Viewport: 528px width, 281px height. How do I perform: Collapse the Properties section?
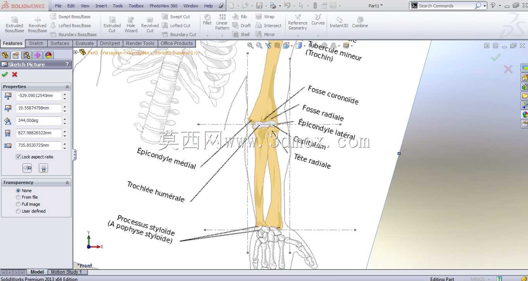pos(67,87)
